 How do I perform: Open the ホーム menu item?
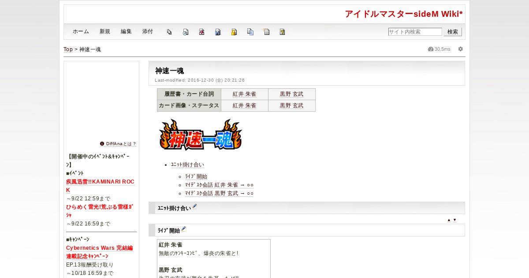coord(81,31)
